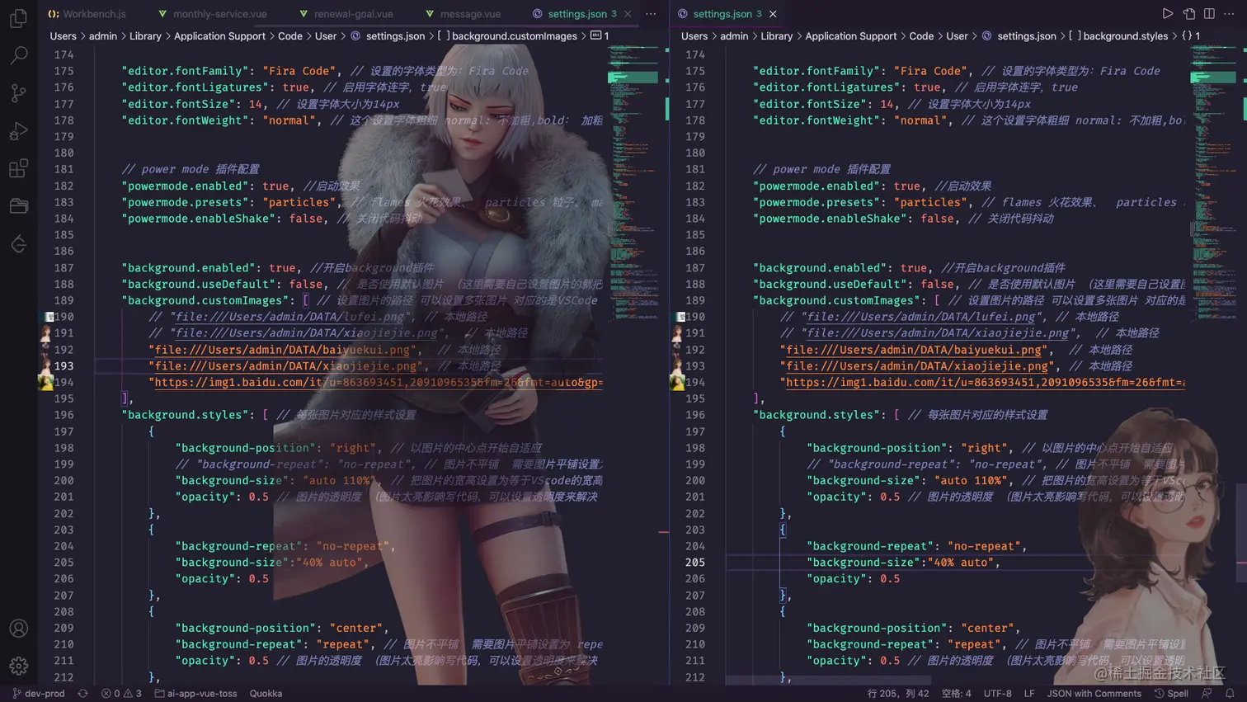The image size is (1247, 702).
Task: Click dev-prod git branch in status bar
Action: click(39, 694)
